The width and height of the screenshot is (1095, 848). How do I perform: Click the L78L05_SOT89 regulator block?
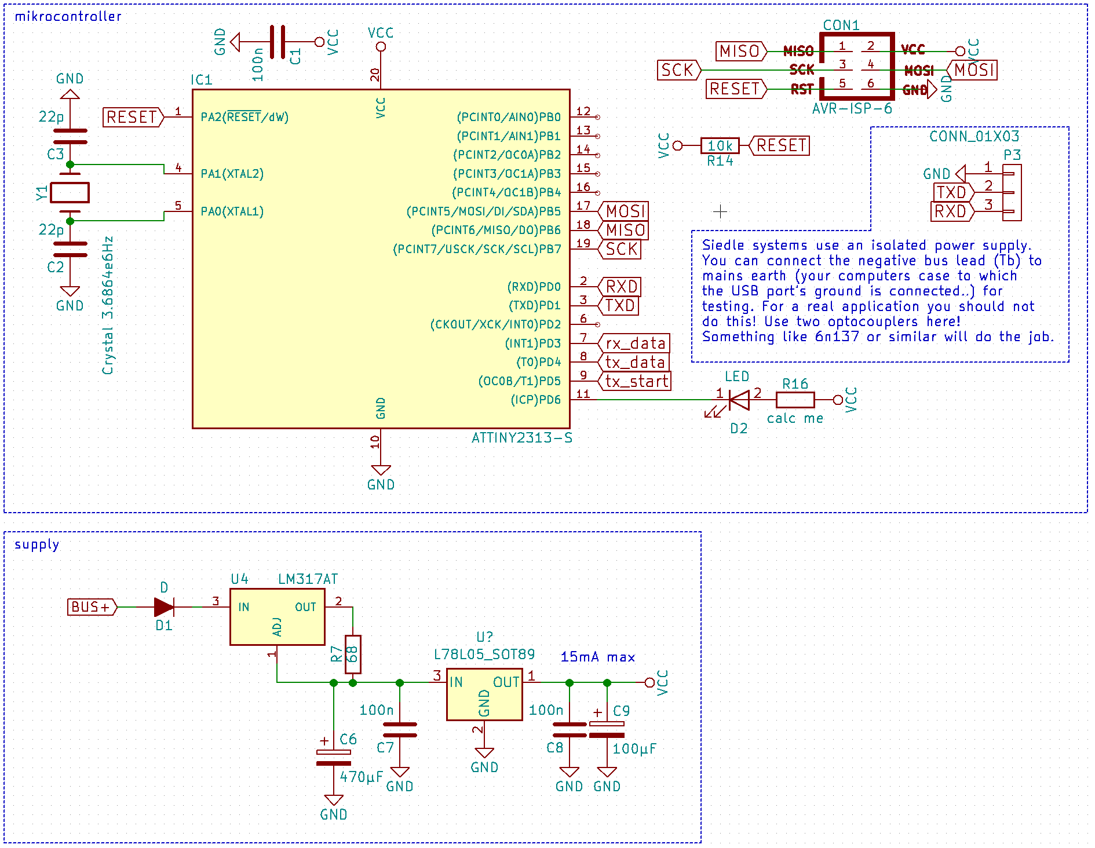tap(484, 695)
